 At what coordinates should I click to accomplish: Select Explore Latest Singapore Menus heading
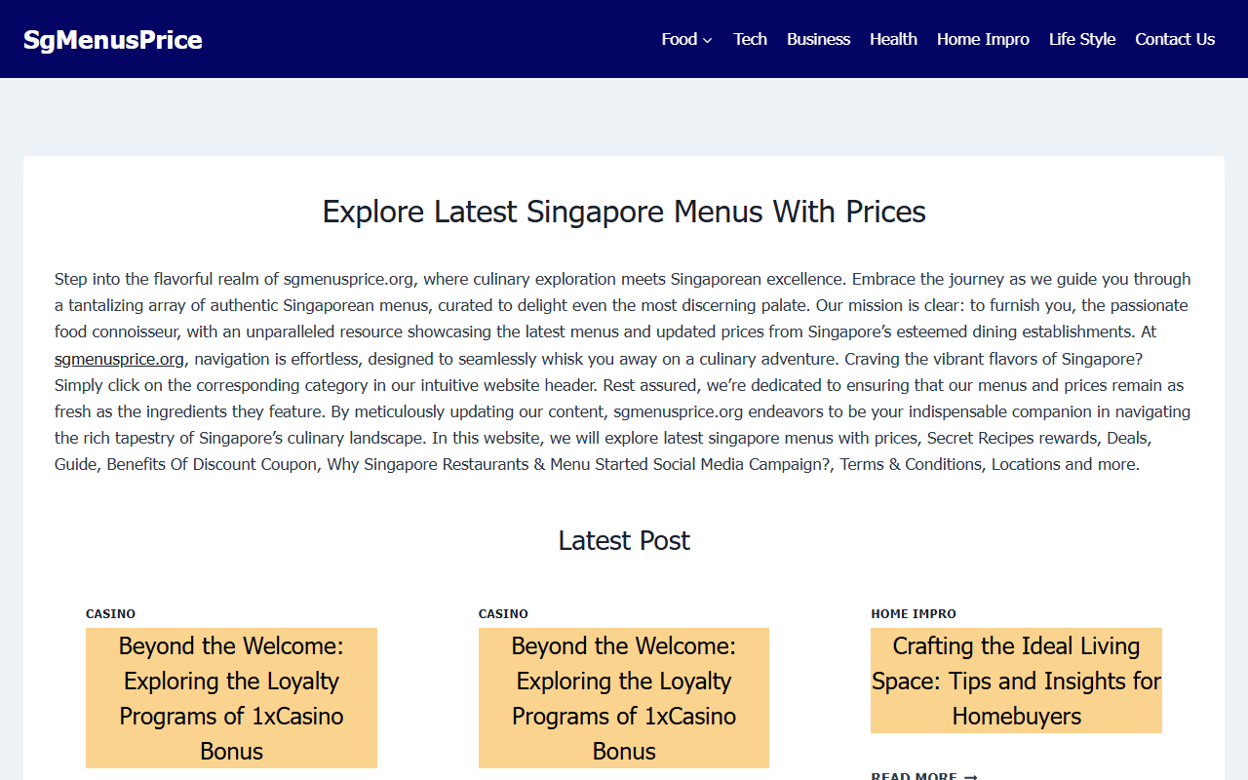pyautogui.click(x=624, y=212)
